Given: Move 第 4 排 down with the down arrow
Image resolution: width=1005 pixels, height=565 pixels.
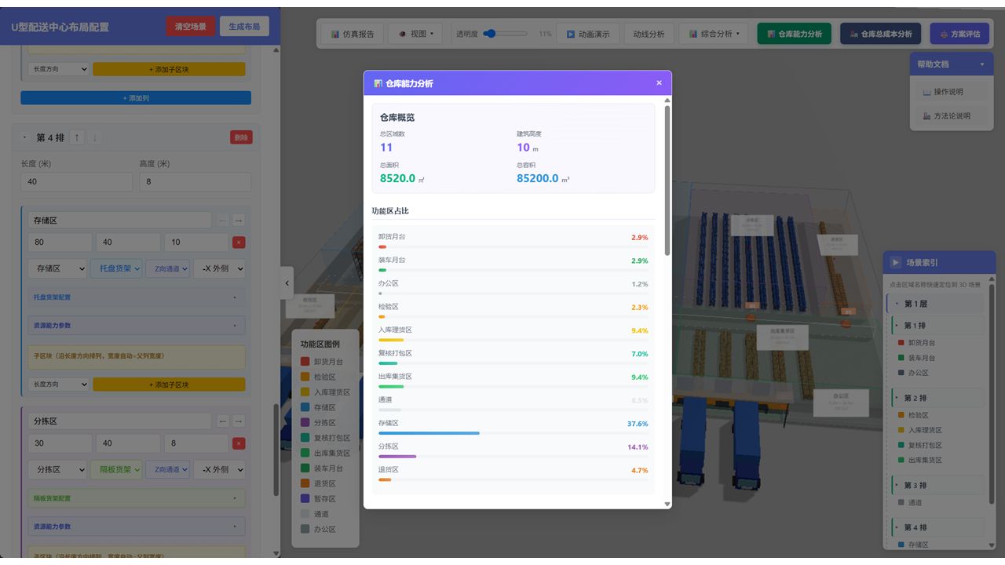Looking at the screenshot, I should 95,137.
